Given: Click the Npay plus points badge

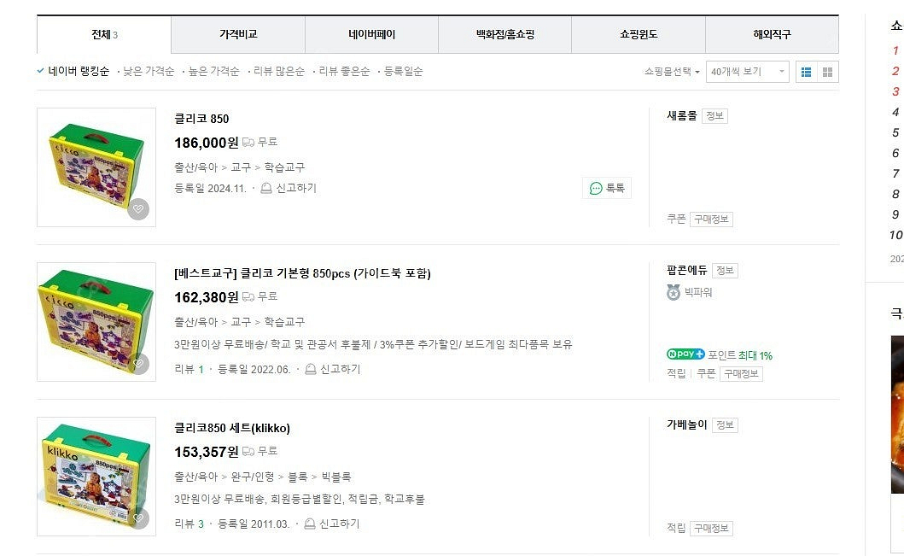Looking at the screenshot, I should tap(685, 354).
